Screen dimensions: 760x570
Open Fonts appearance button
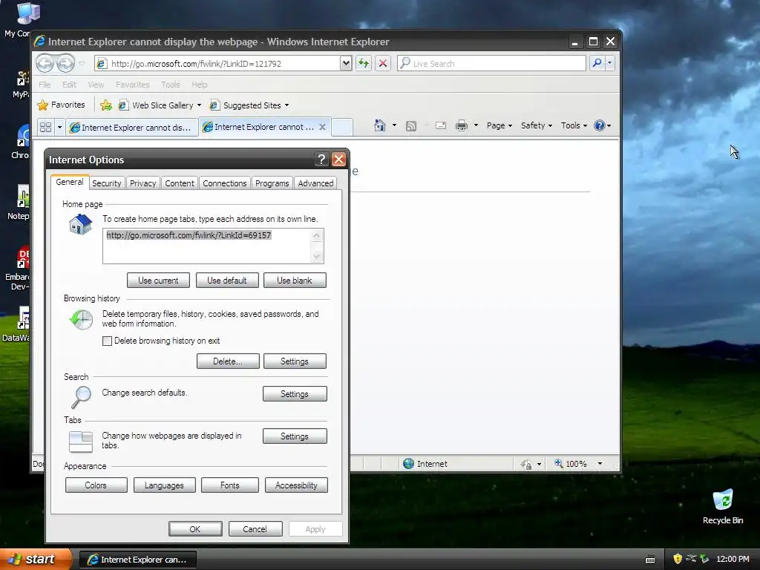point(230,485)
